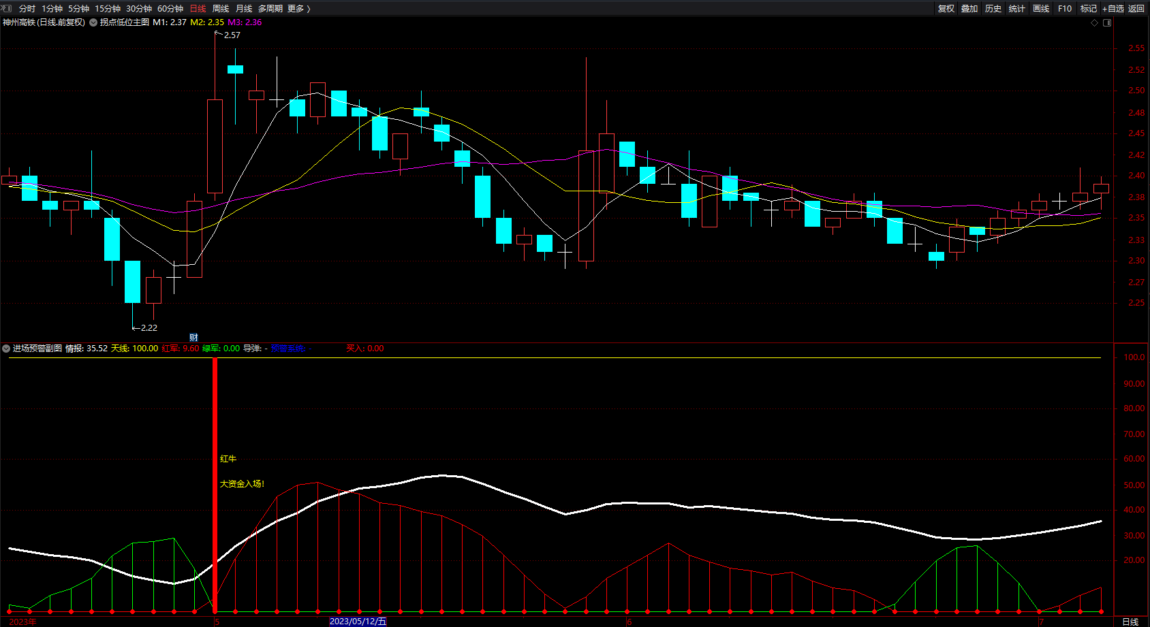Click the 复权 adjustment button
This screenshot has width=1150, height=627.
coord(946,8)
